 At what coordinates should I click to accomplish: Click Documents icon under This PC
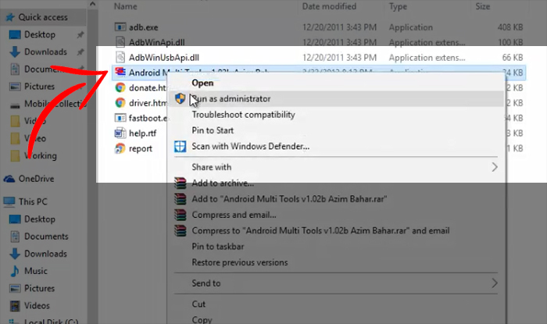coord(15,237)
